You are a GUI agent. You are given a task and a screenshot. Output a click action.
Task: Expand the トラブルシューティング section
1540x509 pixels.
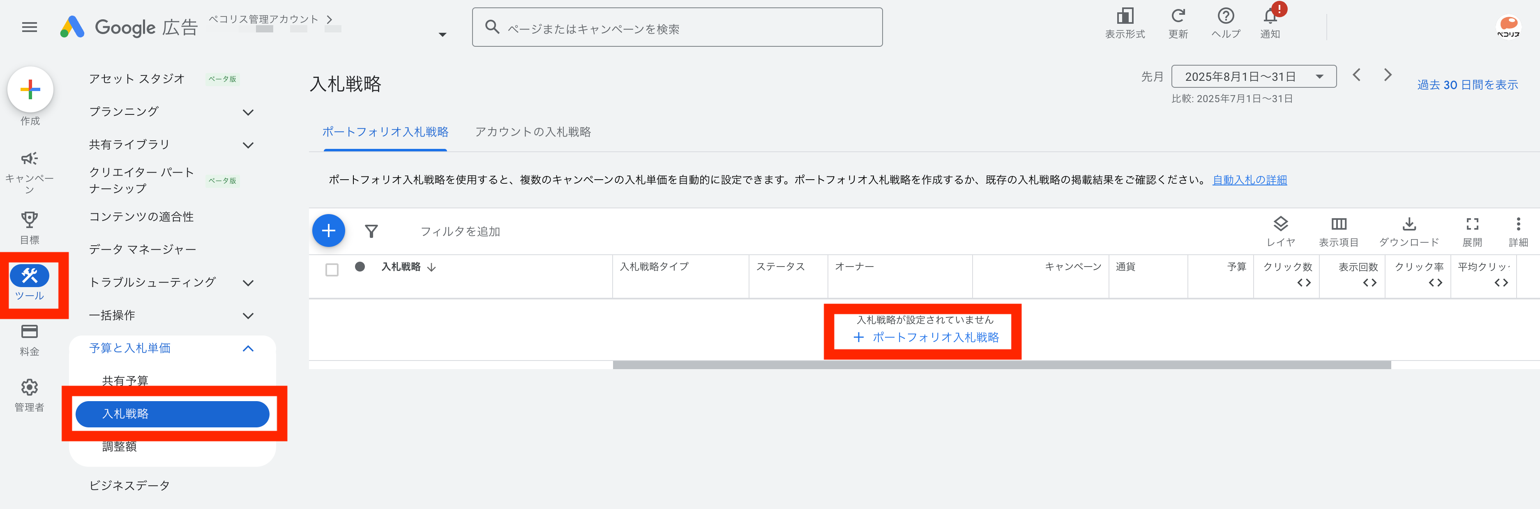pos(248,283)
